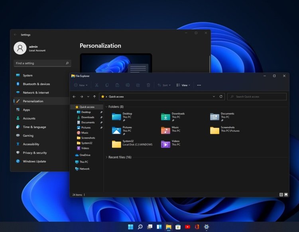This screenshot has height=232, width=299.
Task: Click the Refresh icon beside the address bar
Action: click(x=221, y=96)
